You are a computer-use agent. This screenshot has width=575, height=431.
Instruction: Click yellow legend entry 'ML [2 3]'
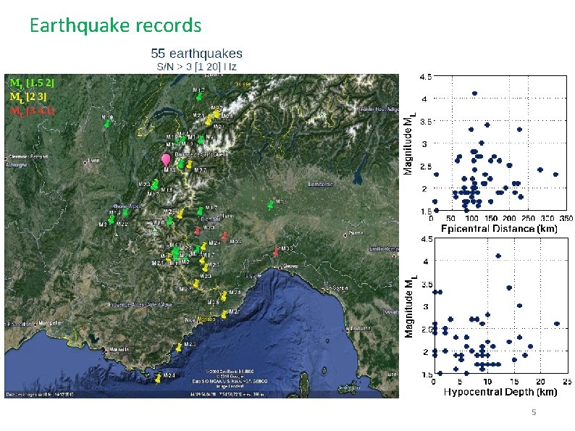[x=28, y=97]
